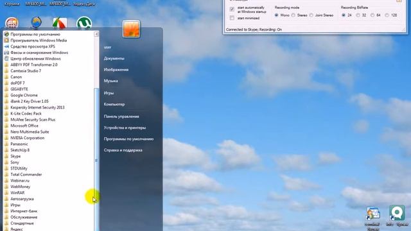The image size is (411, 231).
Task: Open the Microsoft Office folder
Action: click(21, 126)
